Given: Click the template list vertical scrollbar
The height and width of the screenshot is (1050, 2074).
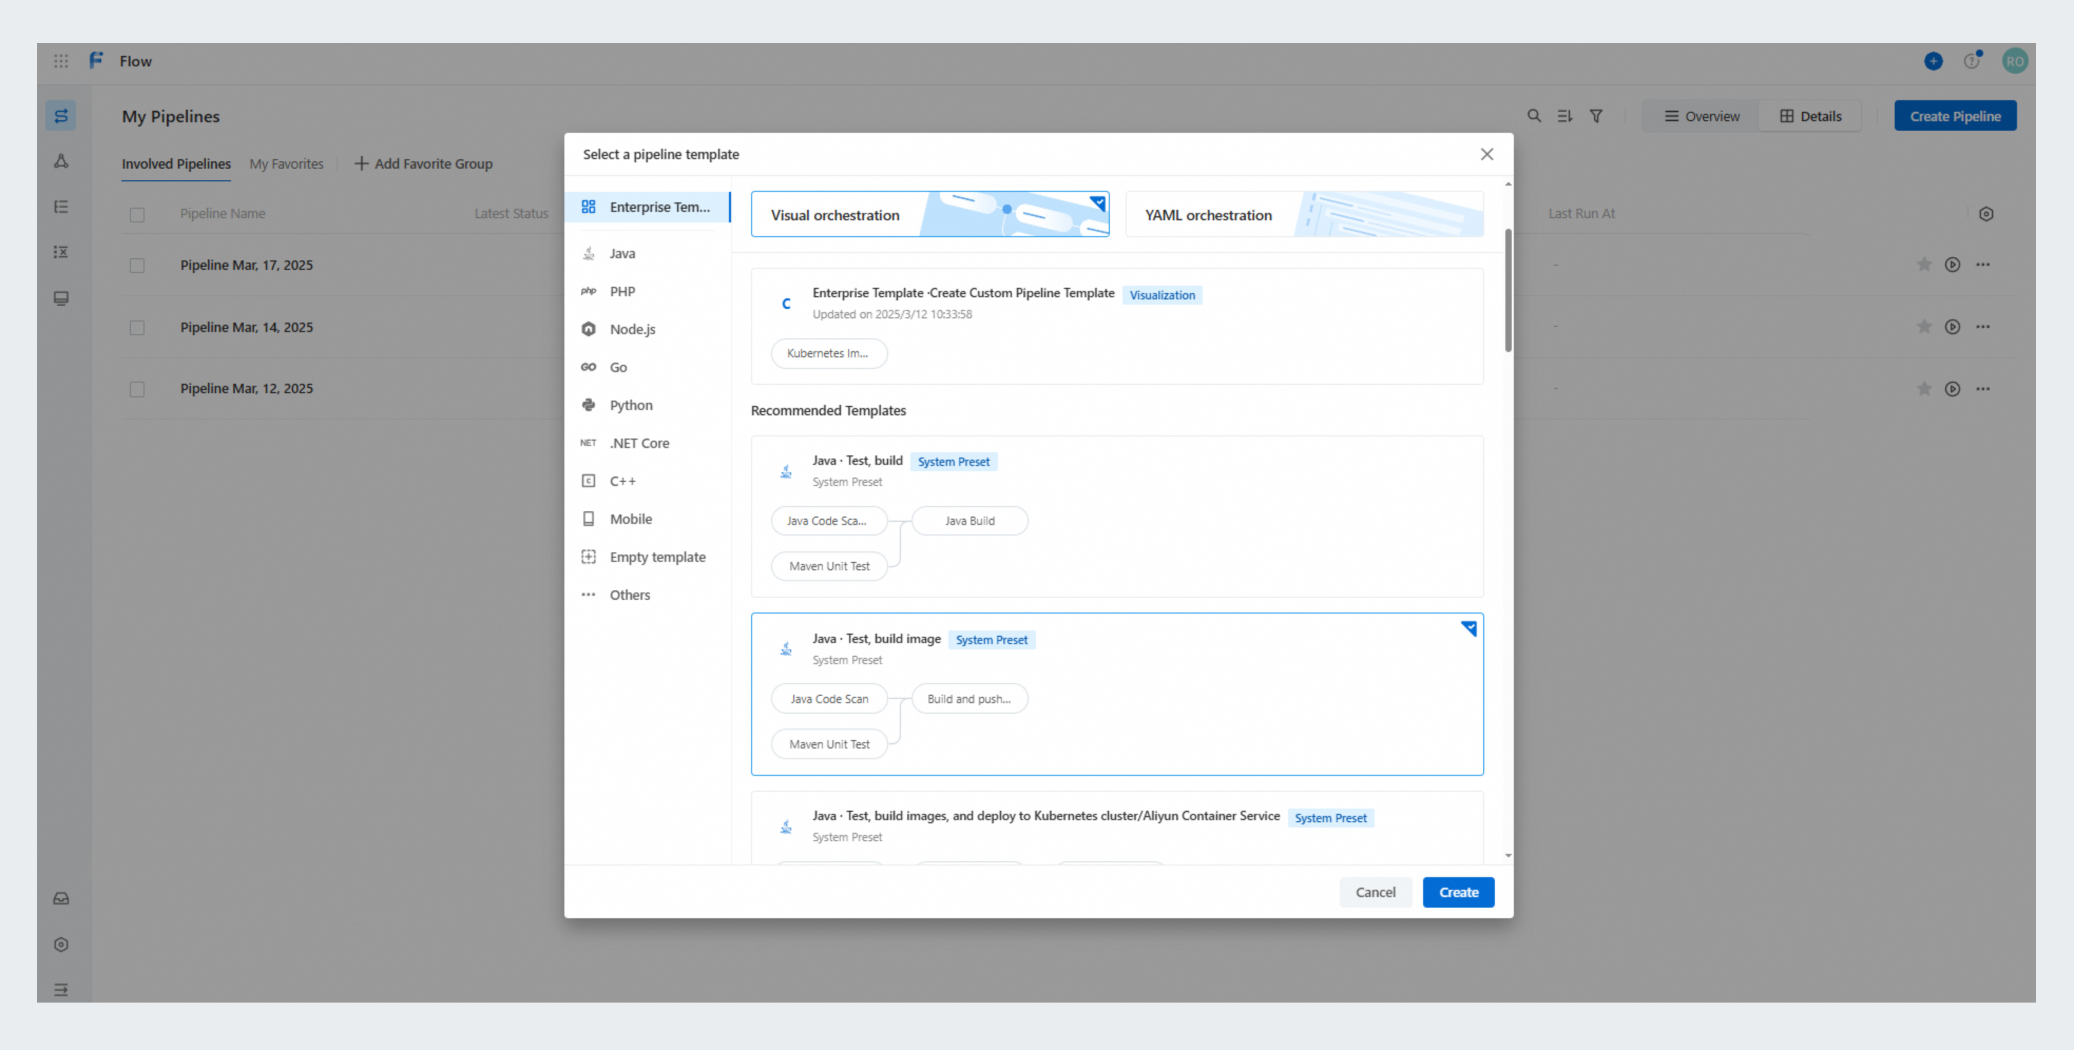Looking at the screenshot, I should 1508,290.
